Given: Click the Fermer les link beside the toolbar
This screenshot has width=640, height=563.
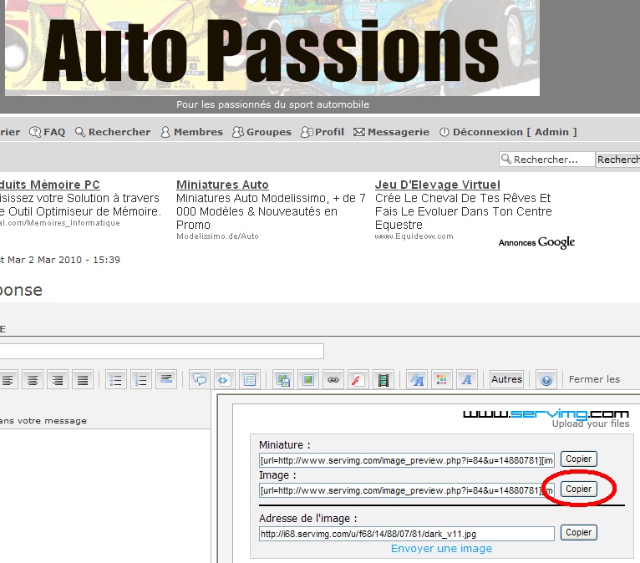Looking at the screenshot, I should point(594,379).
